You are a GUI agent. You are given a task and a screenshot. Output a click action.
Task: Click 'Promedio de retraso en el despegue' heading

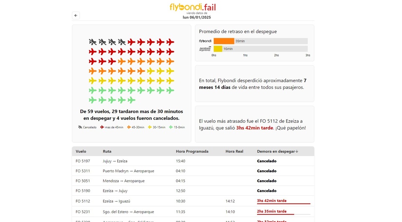pyautogui.click(x=238, y=31)
